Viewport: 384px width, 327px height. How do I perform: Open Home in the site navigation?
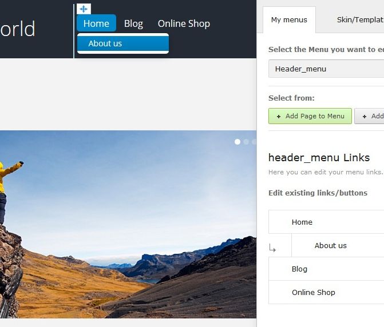coord(96,23)
